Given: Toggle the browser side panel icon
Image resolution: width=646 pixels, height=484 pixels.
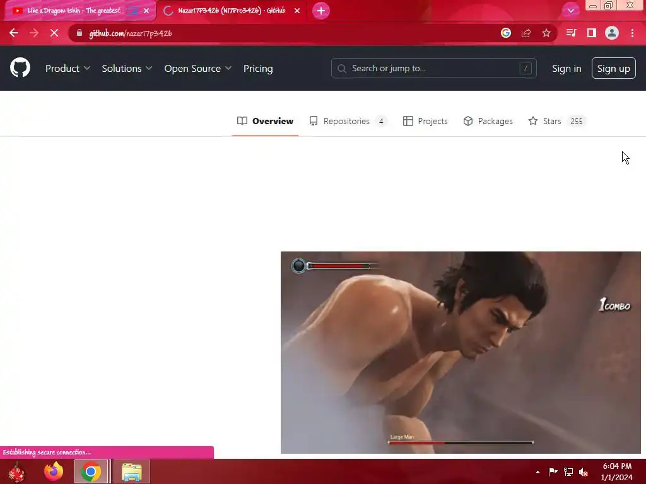Looking at the screenshot, I should coord(592,33).
